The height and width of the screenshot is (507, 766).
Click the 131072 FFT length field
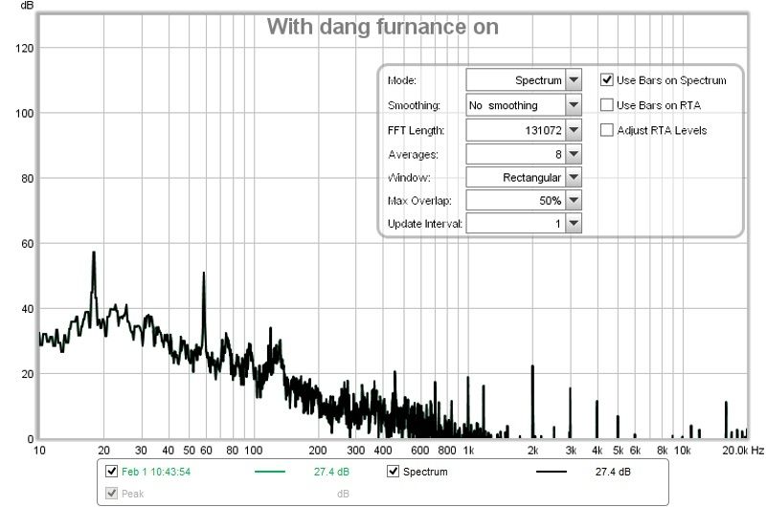[516, 130]
